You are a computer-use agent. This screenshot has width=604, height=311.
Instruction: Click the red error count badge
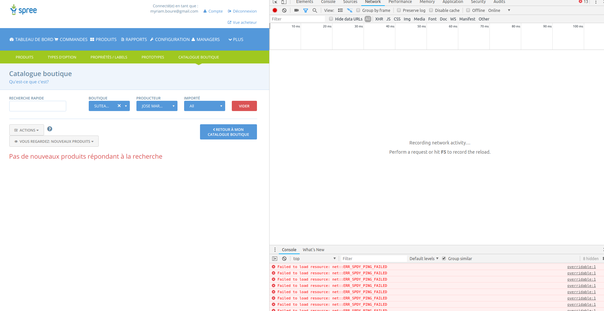(583, 2)
